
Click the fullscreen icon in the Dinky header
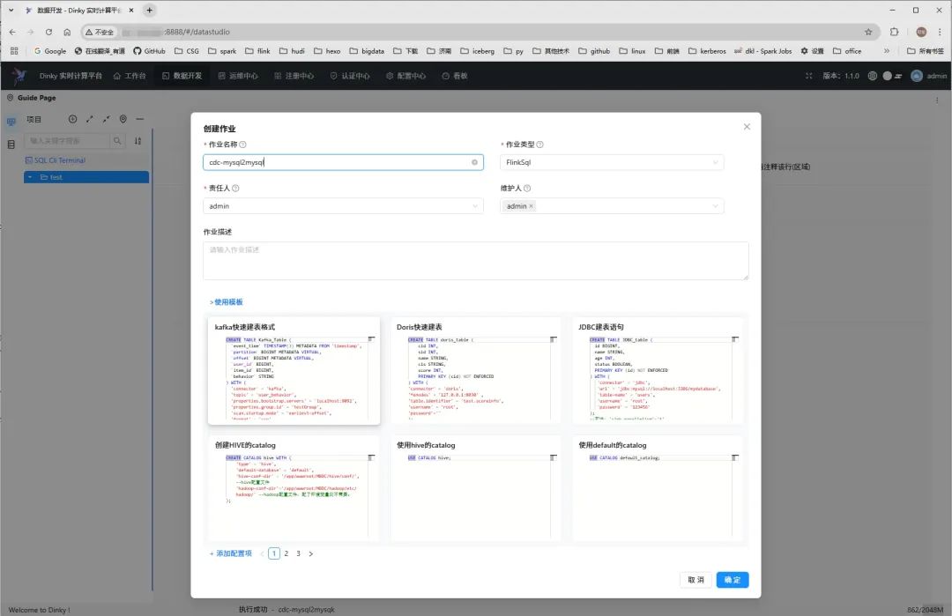(808, 76)
